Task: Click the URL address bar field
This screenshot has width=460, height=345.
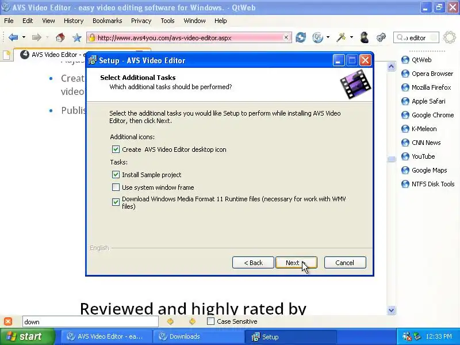Action: pos(189,37)
